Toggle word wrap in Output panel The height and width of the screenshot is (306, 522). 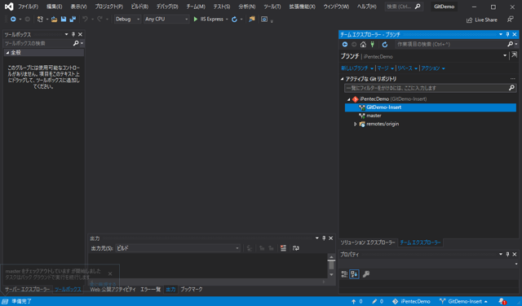[295, 248]
